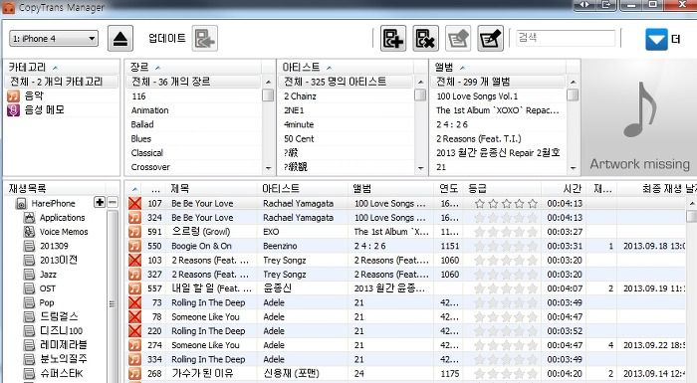
Task: Set star rating for track 107
Action: pyautogui.click(x=506, y=204)
